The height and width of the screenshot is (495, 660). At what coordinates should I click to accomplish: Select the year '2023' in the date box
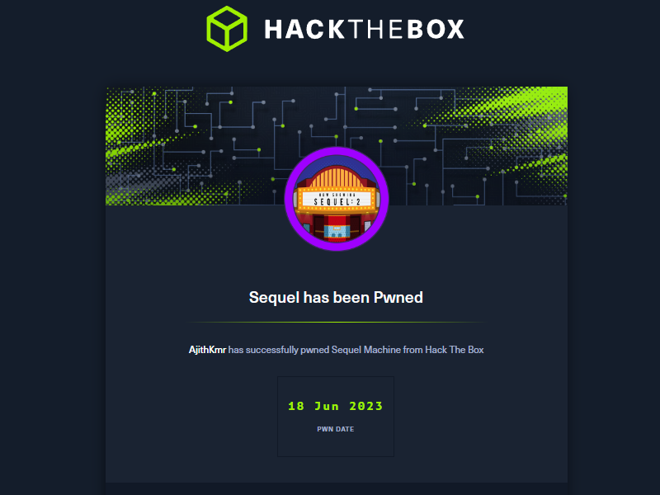(x=365, y=406)
